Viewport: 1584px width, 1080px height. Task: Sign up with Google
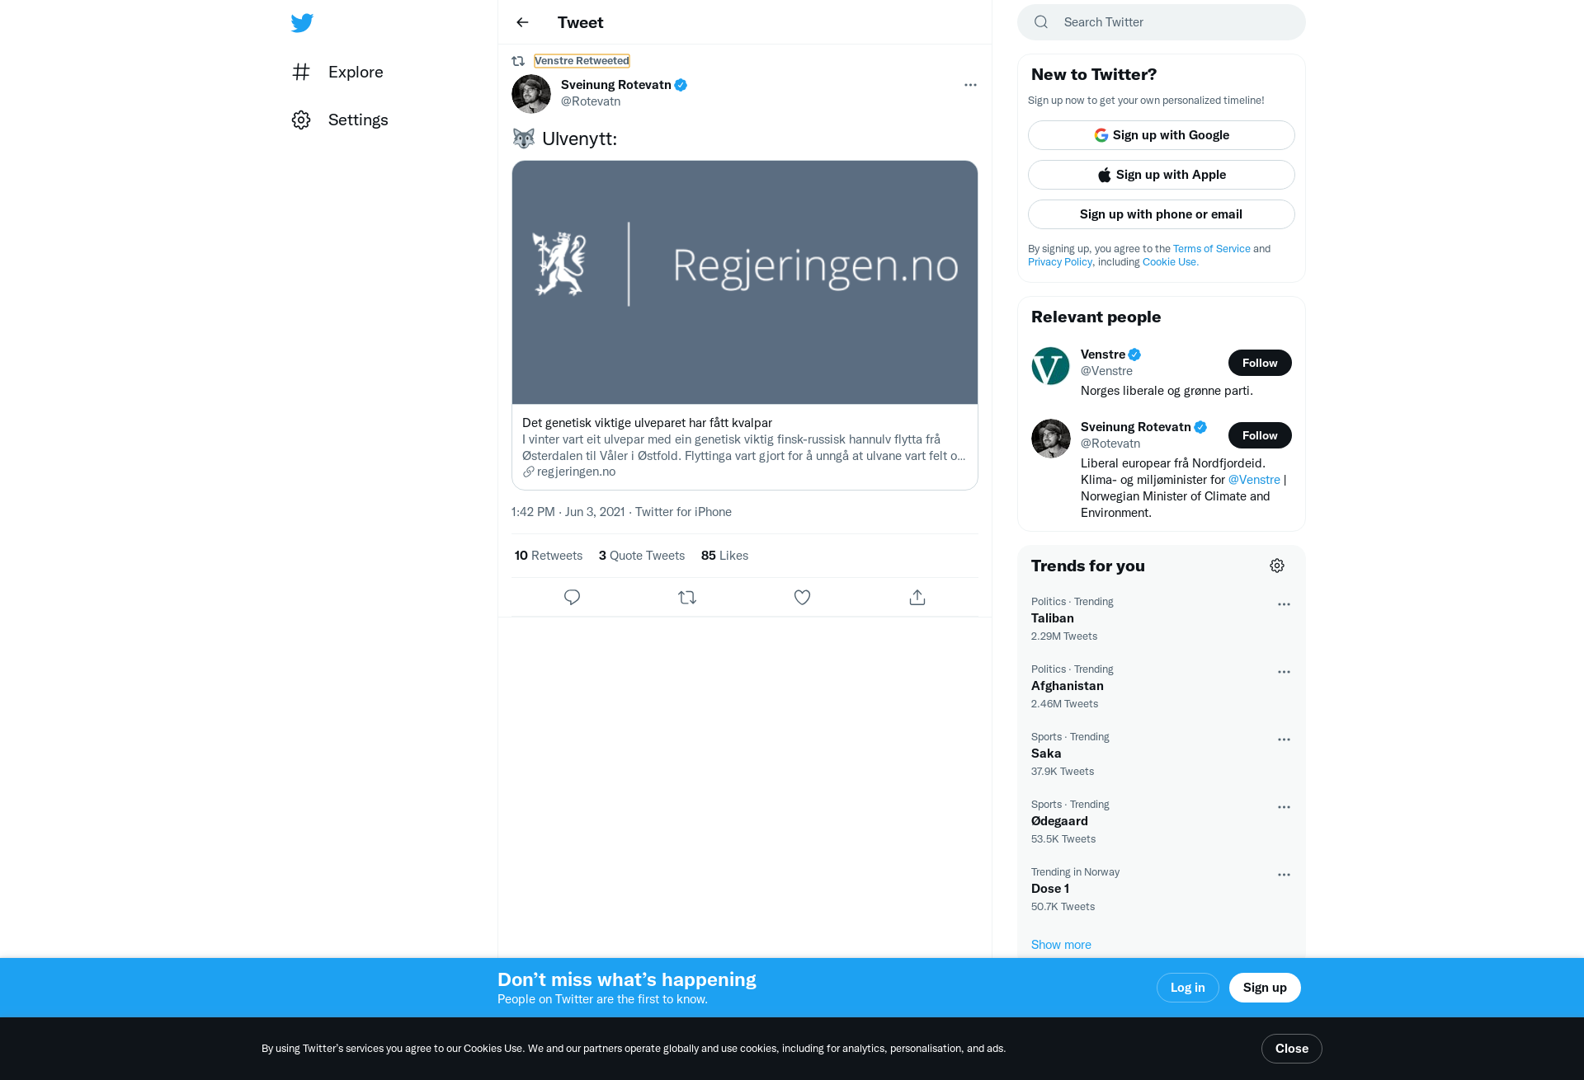click(x=1162, y=135)
